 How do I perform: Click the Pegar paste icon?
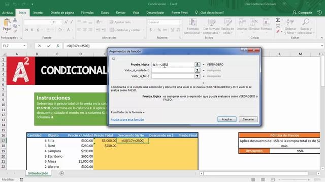pyautogui.click(x=7, y=23)
